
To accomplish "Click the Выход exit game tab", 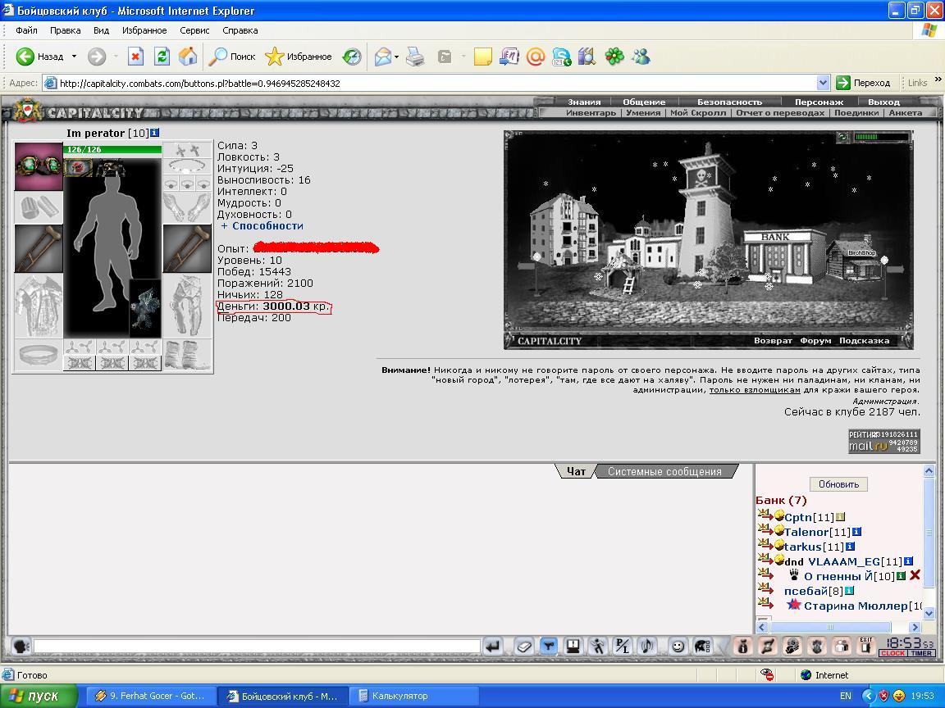I will pyautogui.click(x=883, y=102).
